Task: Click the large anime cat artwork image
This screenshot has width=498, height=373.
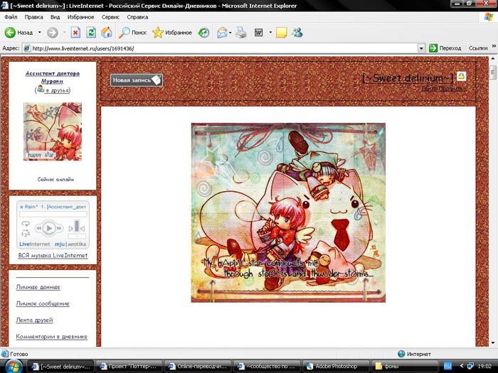Action: pos(288,212)
